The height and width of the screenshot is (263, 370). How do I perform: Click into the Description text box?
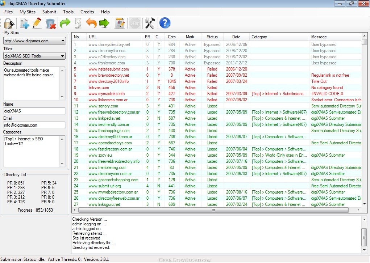point(32,84)
